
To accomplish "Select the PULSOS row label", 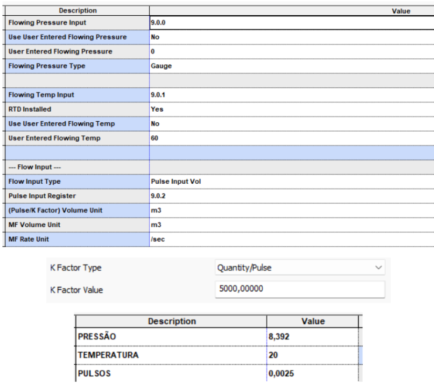I will click(x=94, y=373).
